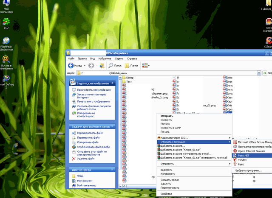Viewport: 272px width, 198px height.
Task: Open the Избранное menu
Action: coord(105,59)
